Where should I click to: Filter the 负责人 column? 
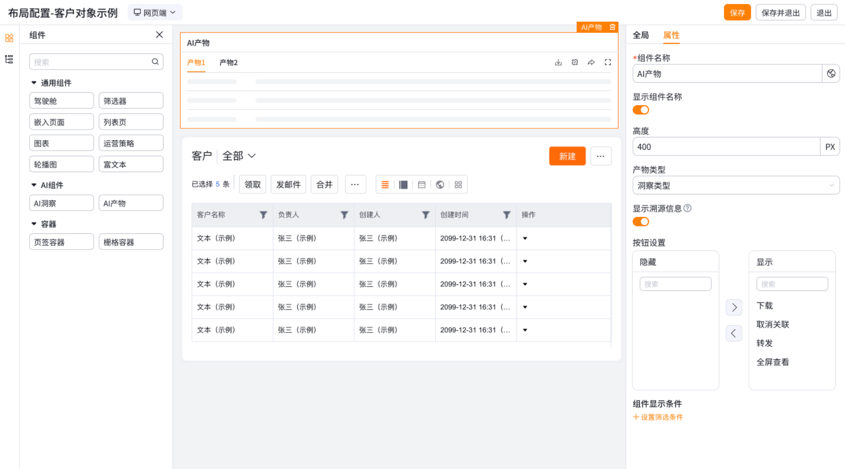coord(344,215)
